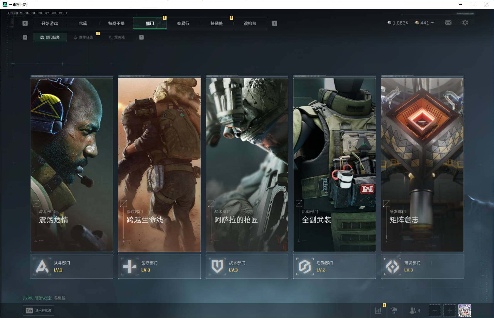Screen dimensions: 494x318
Task: Open the flag icon in bottom bar
Action: [394, 310]
